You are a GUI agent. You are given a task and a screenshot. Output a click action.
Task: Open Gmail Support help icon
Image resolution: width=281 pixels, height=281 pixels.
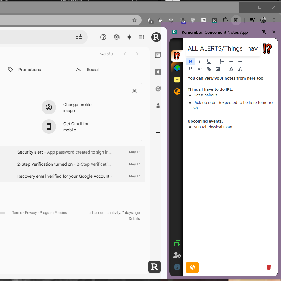(x=103, y=37)
